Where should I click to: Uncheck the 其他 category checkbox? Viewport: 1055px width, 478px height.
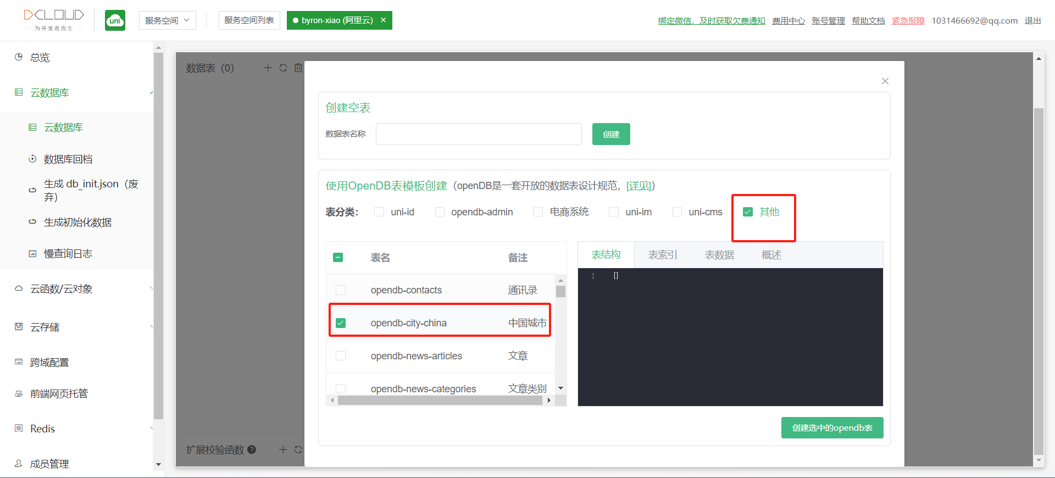[748, 212]
